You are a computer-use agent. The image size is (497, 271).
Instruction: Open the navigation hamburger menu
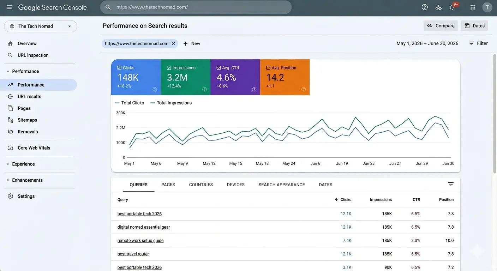pyautogui.click(x=9, y=6)
